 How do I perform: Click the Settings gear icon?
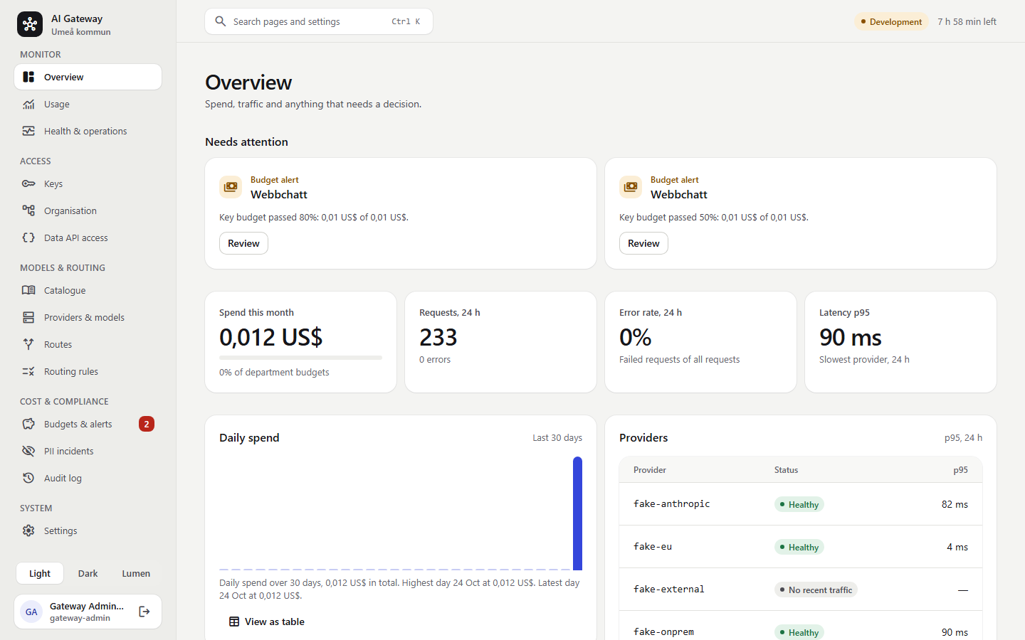28,531
